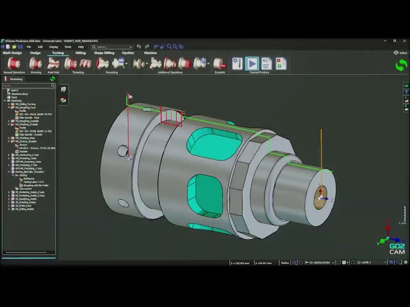410x307 pixels.
Task: Collapse the MS_Finishing_Outside tree node
Action: coord(8,125)
